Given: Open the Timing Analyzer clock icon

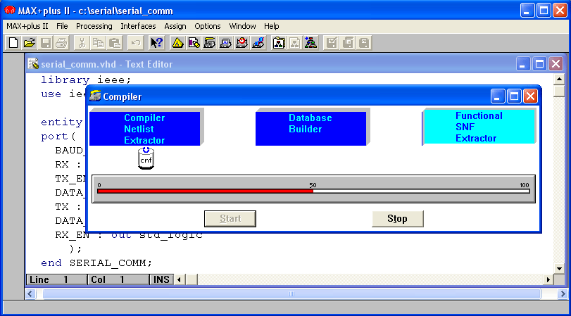Looking at the screenshot, I should point(241,43).
